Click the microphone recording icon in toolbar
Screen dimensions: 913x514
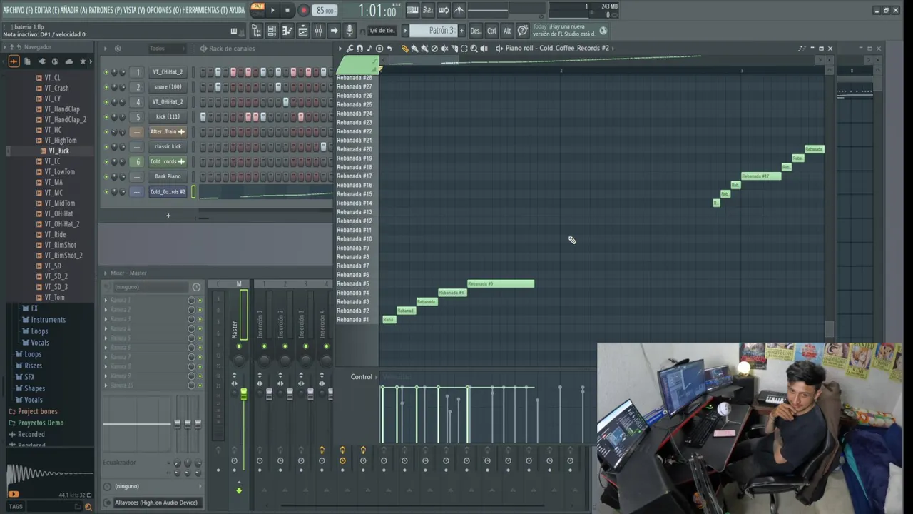point(350,31)
